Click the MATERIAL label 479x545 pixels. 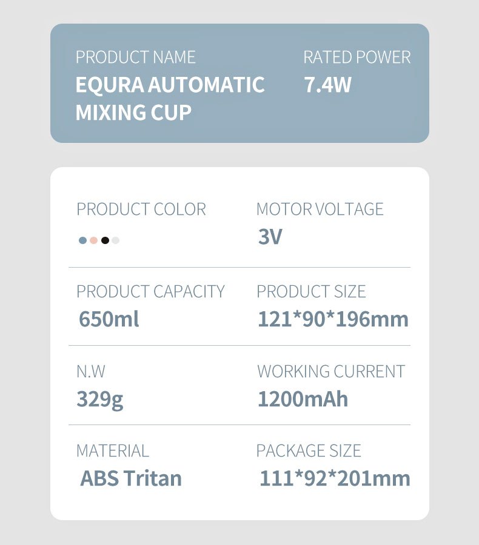coord(112,451)
